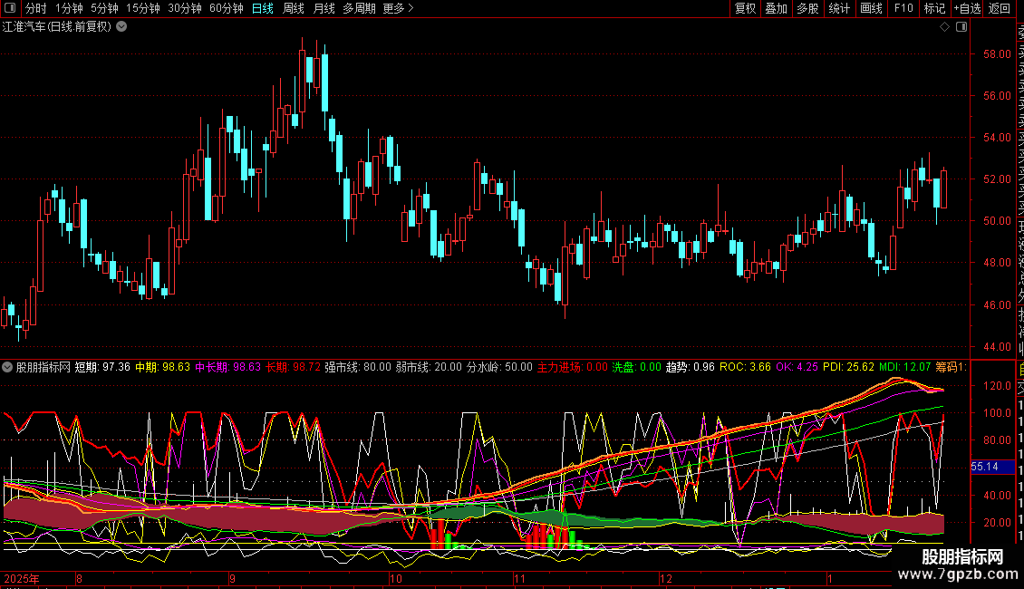Select the 多周期 multi-period tab
Image resolution: width=1024 pixels, height=589 pixels.
coord(358,9)
